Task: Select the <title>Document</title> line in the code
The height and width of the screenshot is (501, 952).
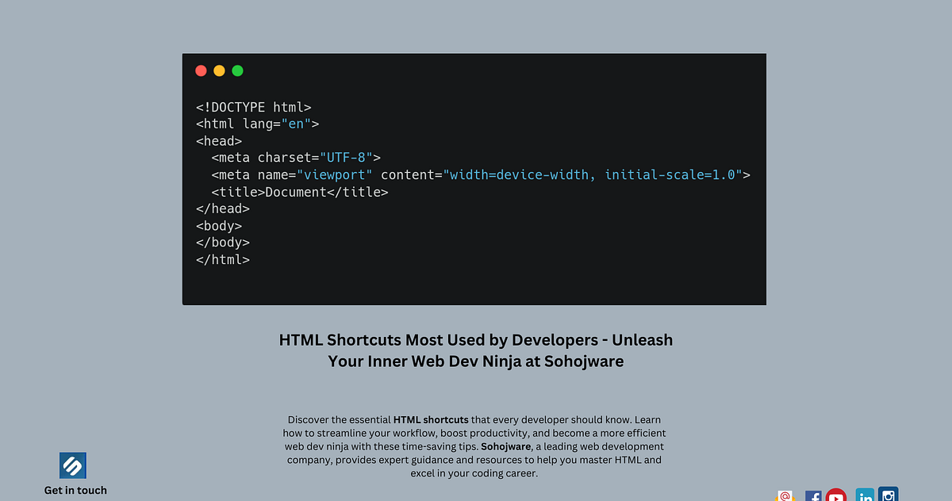Action: pos(299,191)
